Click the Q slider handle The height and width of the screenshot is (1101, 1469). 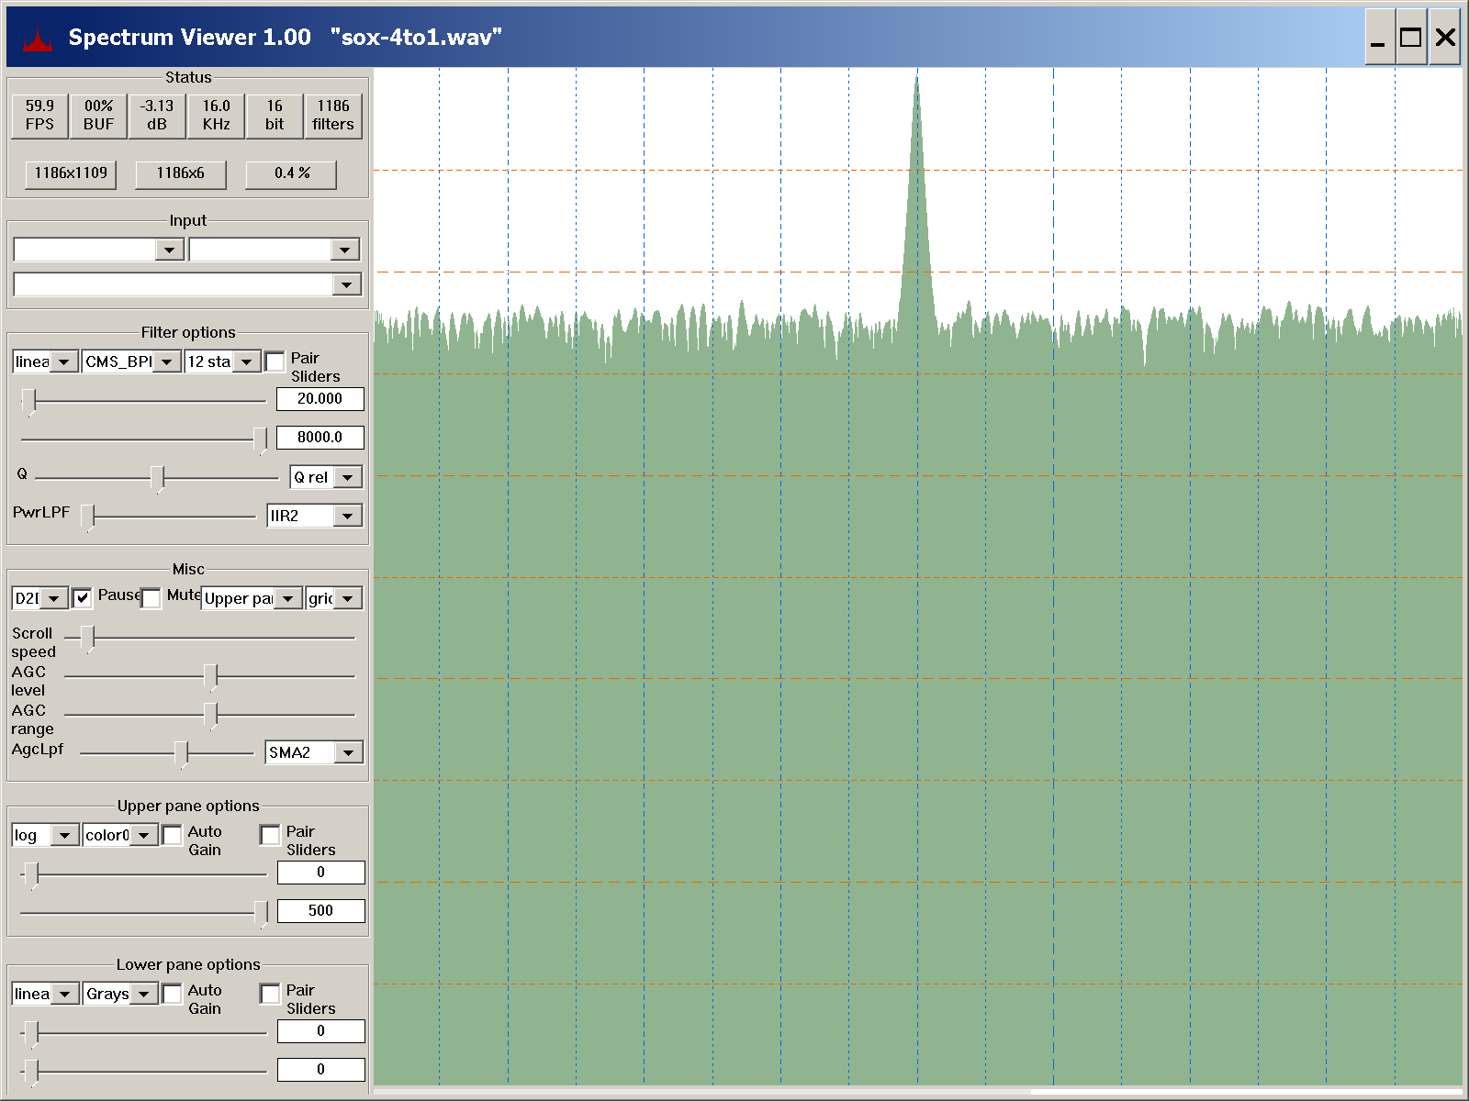point(158,478)
